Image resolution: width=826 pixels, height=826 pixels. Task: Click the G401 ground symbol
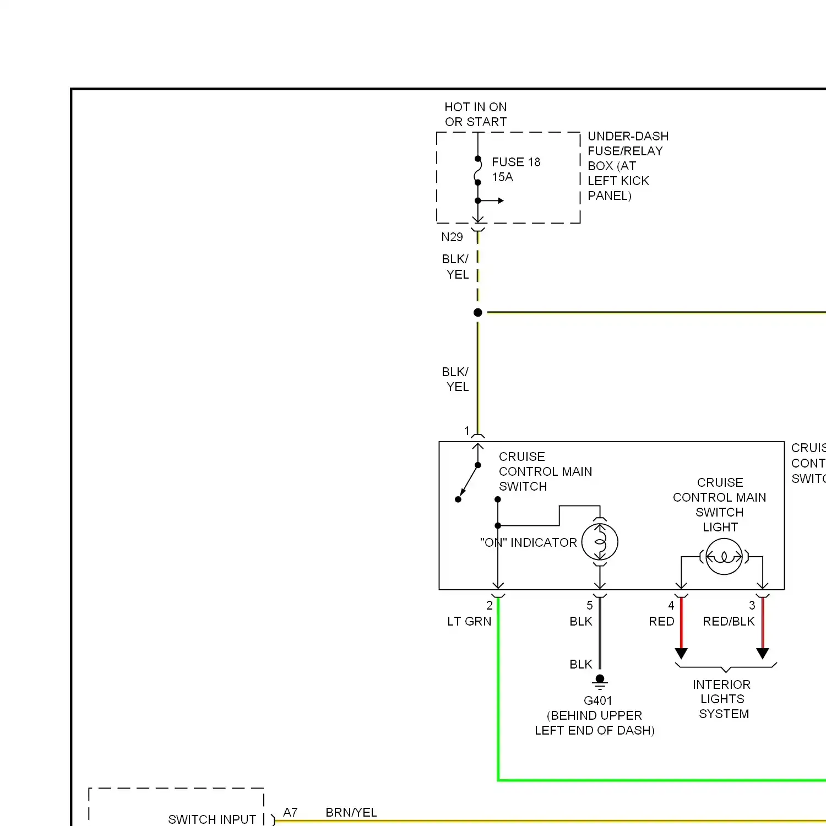tap(600, 682)
